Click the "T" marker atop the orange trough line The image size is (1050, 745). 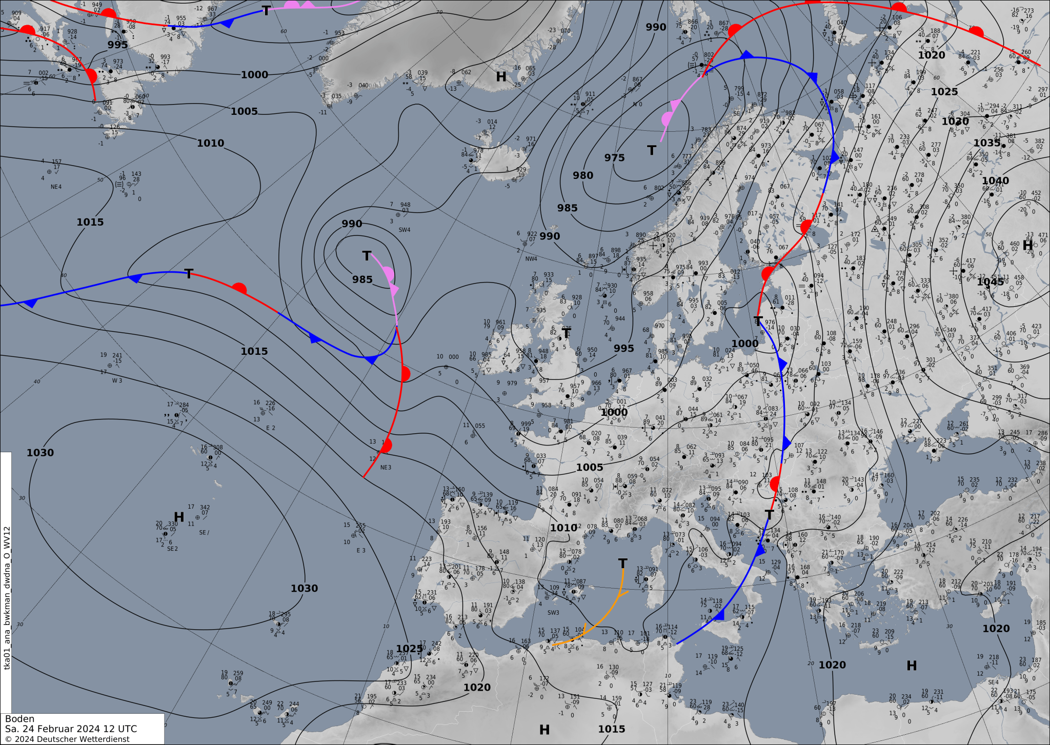[622, 563]
